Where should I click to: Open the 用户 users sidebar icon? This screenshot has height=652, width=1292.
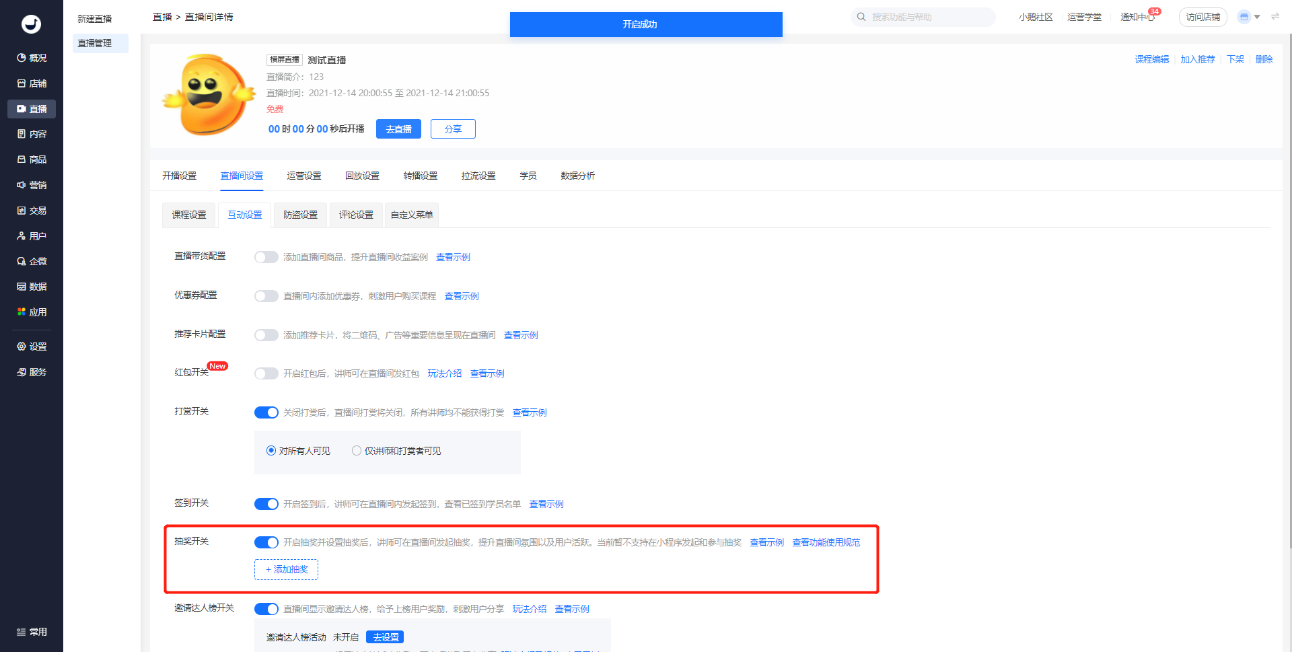tap(22, 236)
